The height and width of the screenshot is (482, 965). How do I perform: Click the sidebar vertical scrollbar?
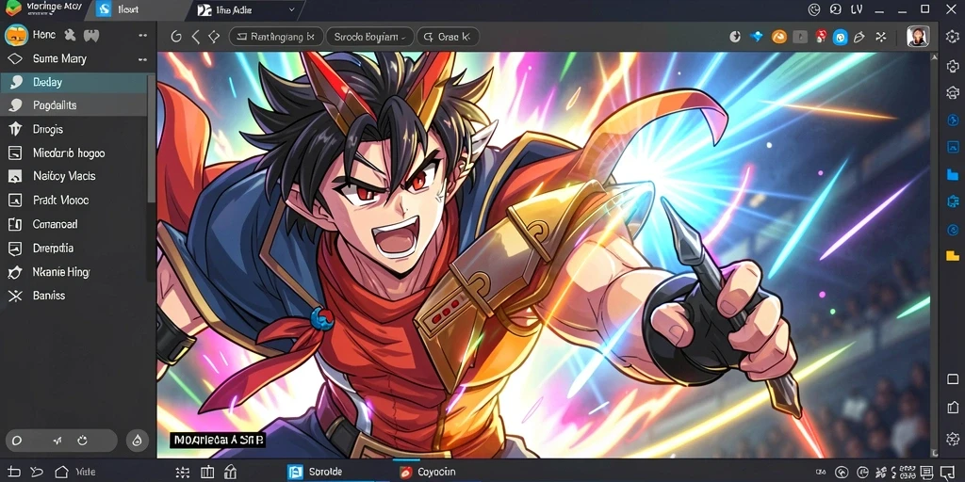[x=151, y=138]
